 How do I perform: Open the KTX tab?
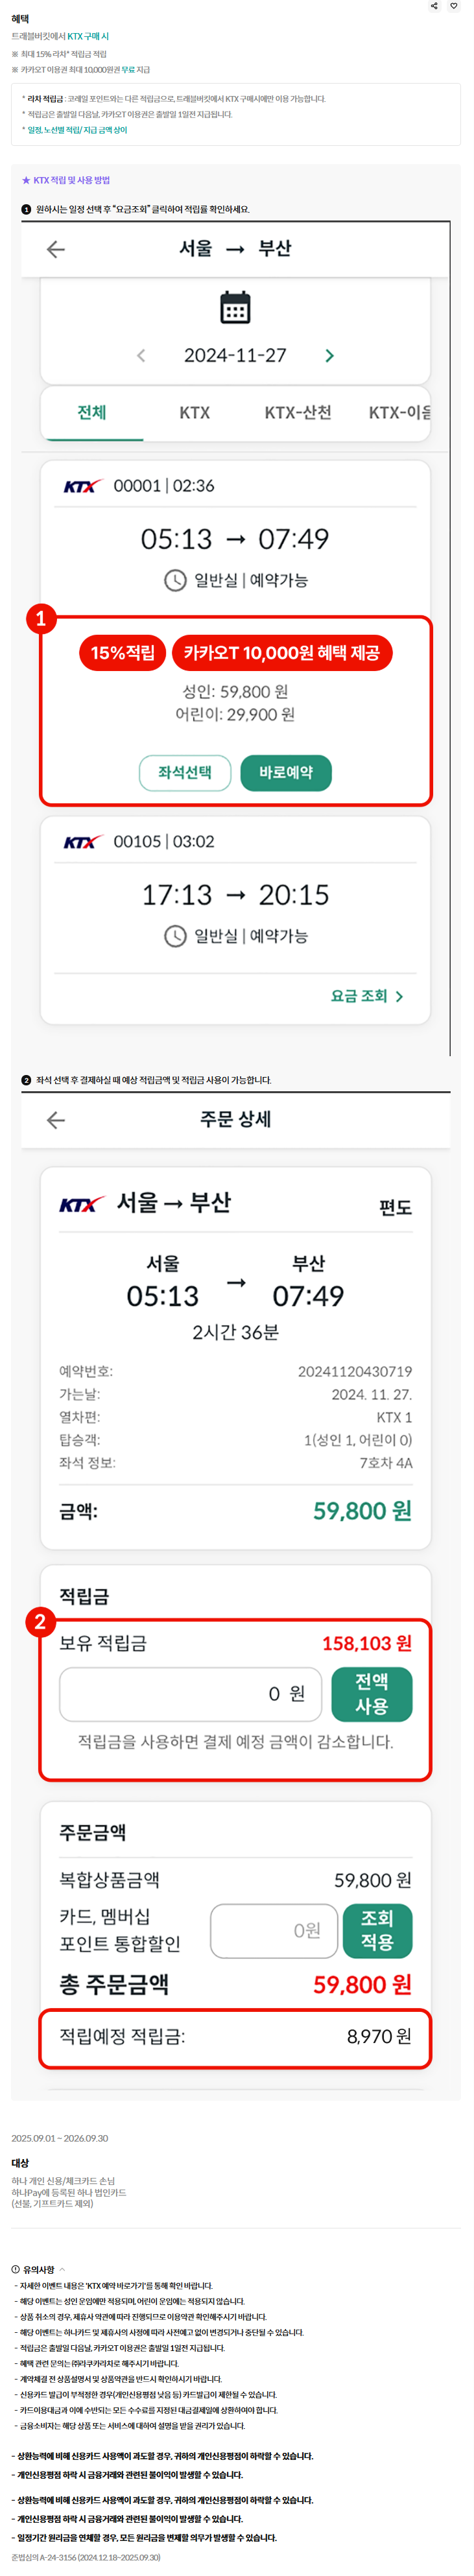pos(195,413)
